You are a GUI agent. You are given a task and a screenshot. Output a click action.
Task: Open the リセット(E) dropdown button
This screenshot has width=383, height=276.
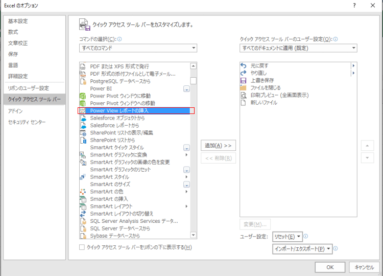(x=288, y=237)
